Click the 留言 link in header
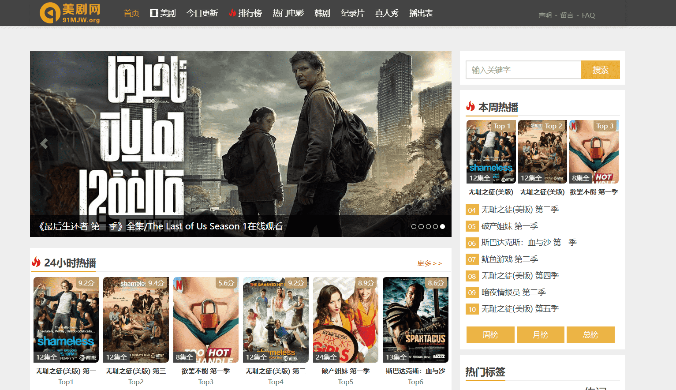Screen dimensions: 676x390 click(x=567, y=15)
